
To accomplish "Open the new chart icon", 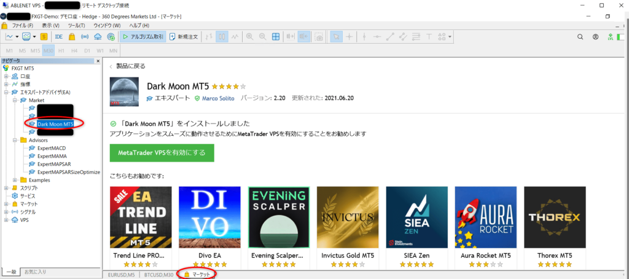I will pos(9,36).
